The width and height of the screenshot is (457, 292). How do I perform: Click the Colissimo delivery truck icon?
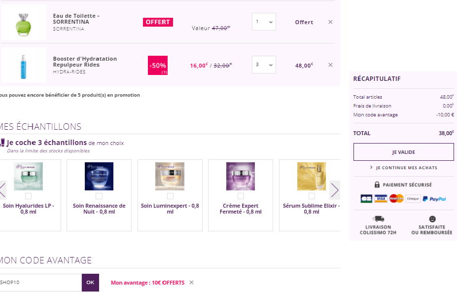(378, 219)
